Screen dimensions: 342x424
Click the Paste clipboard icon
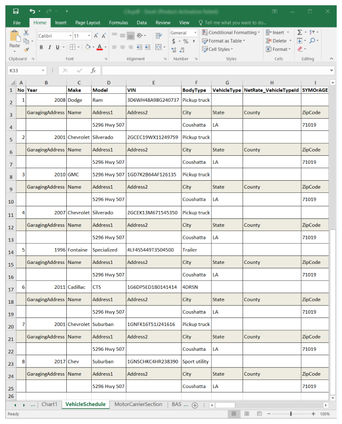coord(15,37)
